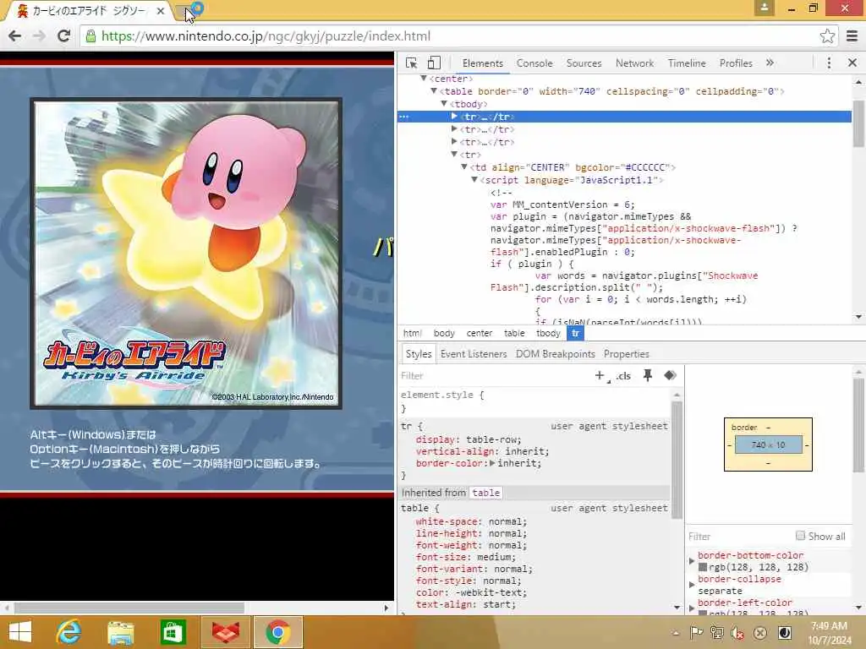Collapse the table border=0 node
The height and width of the screenshot is (649, 866).
434,91
